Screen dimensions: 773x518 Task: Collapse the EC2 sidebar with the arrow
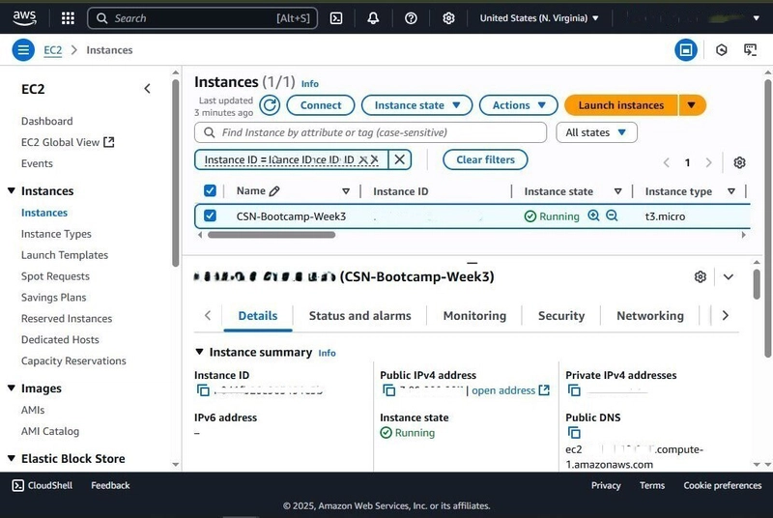147,89
